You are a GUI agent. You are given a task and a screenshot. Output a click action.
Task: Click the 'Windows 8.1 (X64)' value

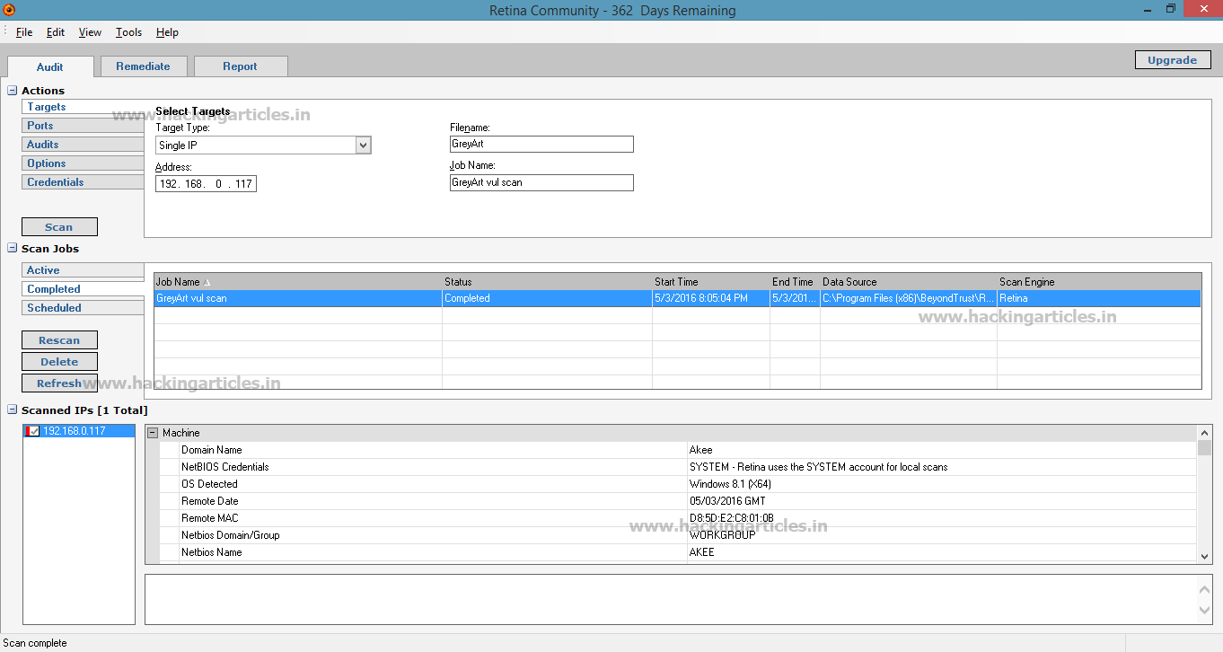(730, 484)
